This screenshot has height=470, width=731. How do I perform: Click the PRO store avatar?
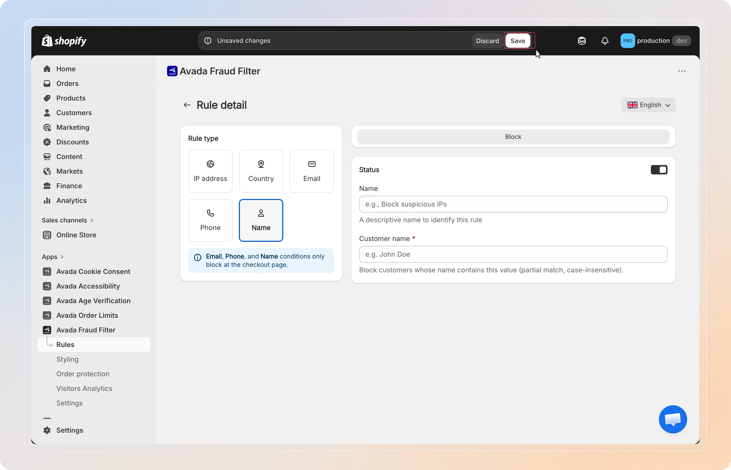tap(628, 40)
